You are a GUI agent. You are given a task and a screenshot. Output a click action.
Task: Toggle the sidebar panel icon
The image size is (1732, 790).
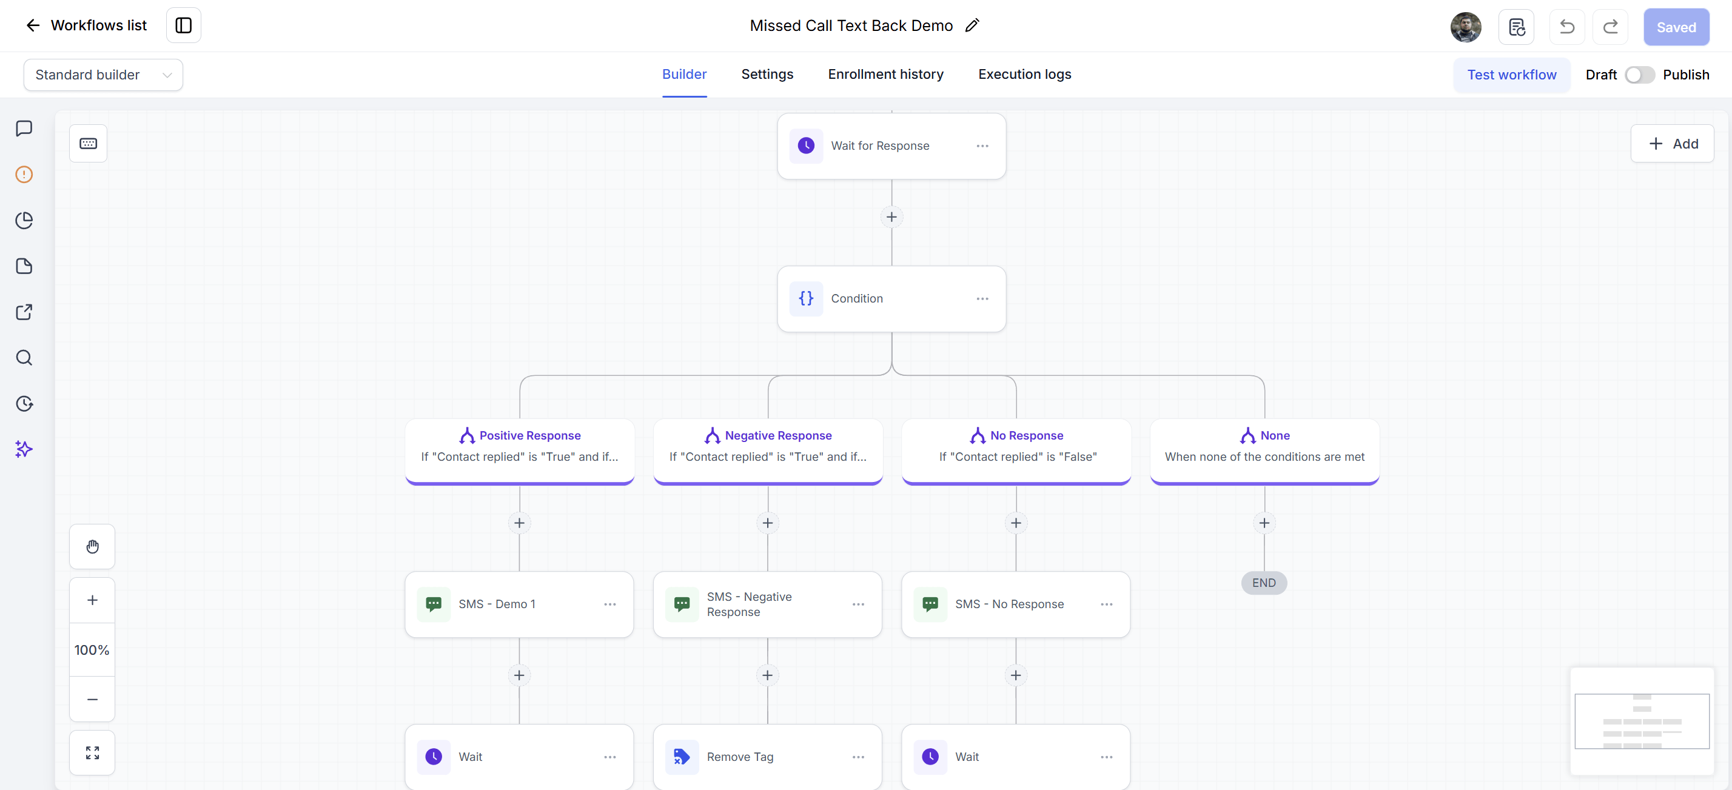point(184,25)
